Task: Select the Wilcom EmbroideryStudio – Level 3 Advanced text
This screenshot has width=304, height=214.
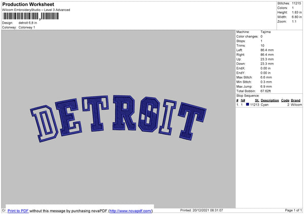Action: tap(36, 10)
